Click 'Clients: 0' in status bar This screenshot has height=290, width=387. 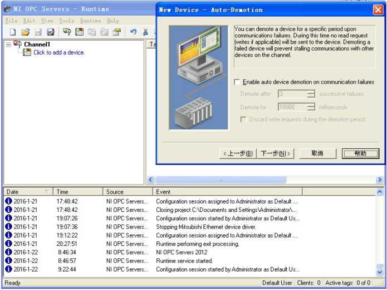pos(308,283)
